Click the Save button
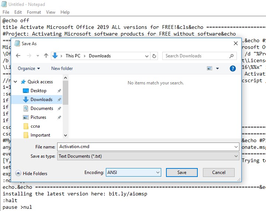This screenshot has width=266, height=211. 182,173
